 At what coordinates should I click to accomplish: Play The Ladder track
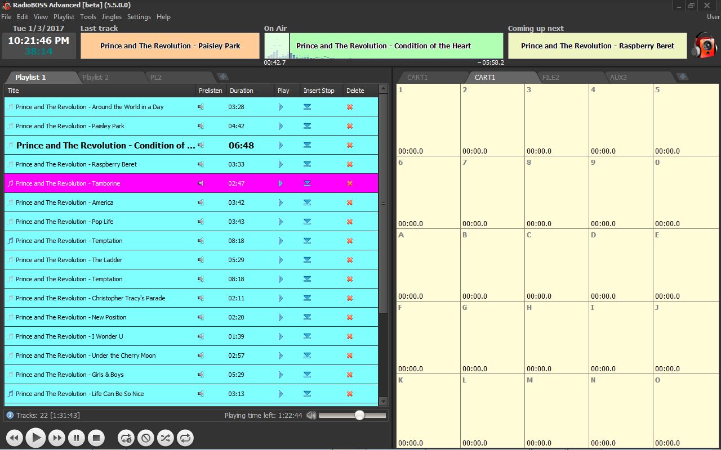(281, 260)
